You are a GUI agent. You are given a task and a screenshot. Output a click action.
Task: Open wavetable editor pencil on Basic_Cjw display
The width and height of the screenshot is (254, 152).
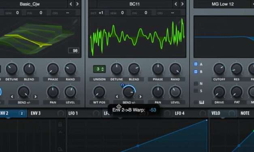tap(75, 21)
